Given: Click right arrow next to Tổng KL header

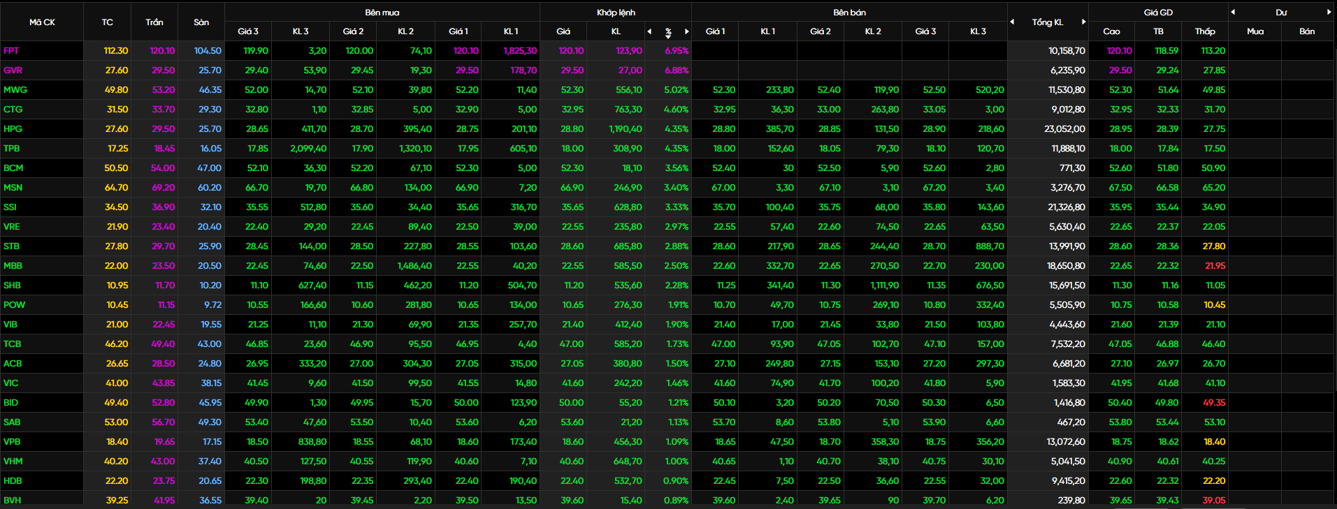Looking at the screenshot, I should (x=1083, y=22).
